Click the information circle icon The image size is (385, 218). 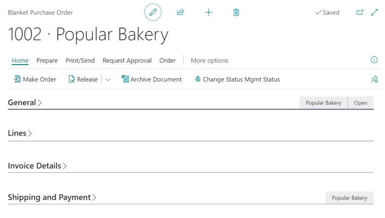click(374, 60)
